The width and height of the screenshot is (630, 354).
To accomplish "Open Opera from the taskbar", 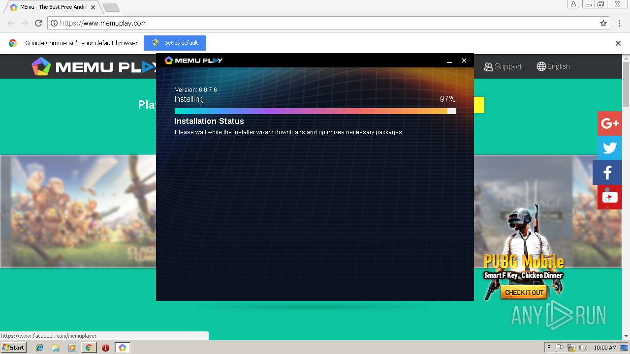I will (x=105, y=348).
